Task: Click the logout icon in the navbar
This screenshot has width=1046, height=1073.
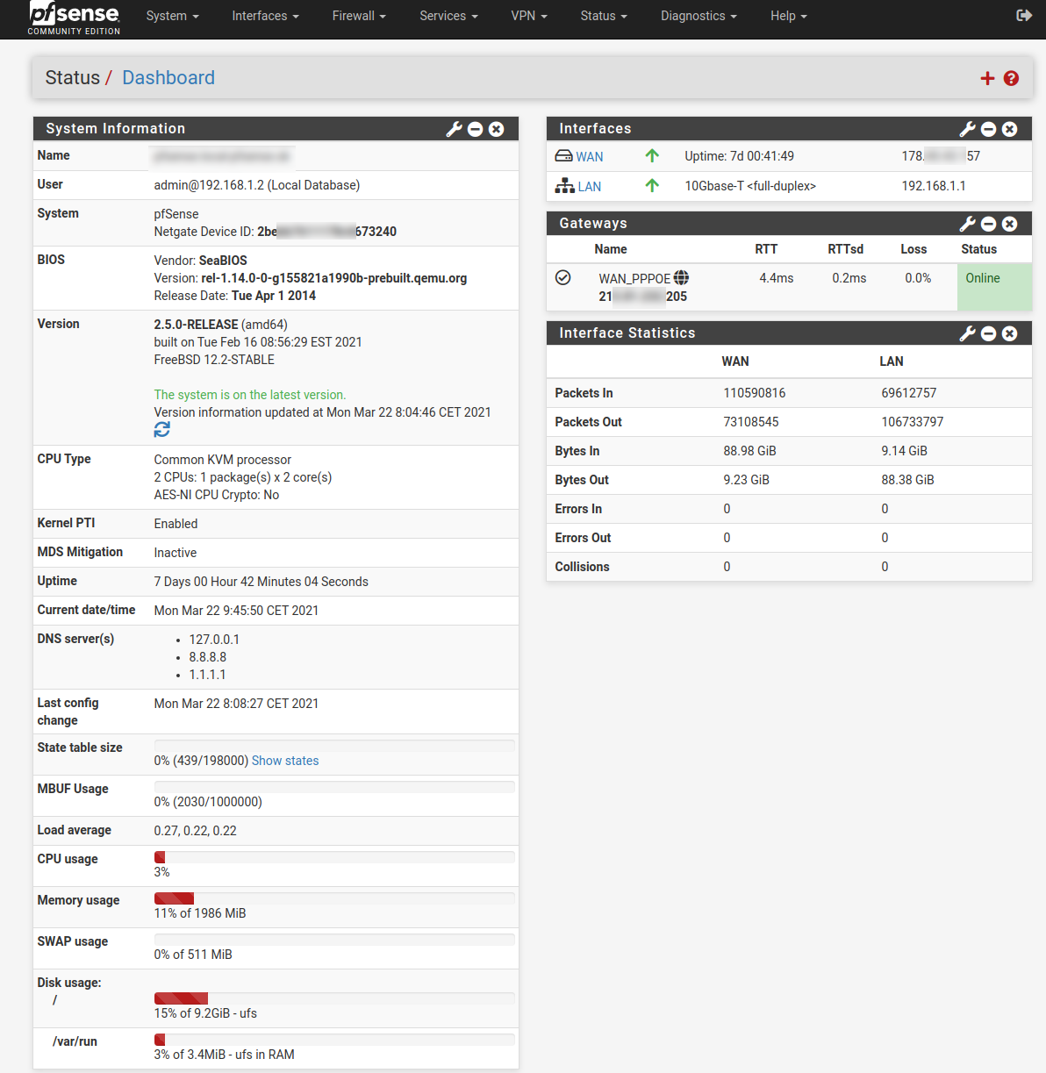Action: 1023,16
